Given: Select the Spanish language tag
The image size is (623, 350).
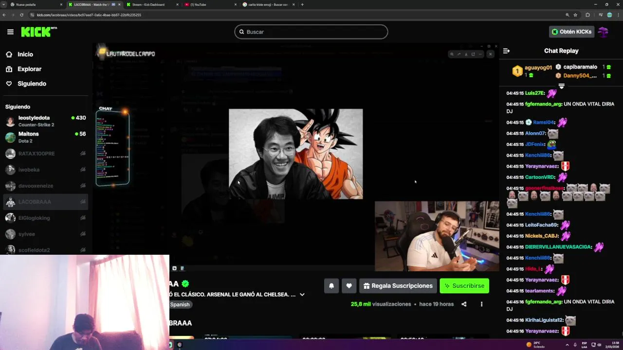Looking at the screenshot, I should point(180,304).
